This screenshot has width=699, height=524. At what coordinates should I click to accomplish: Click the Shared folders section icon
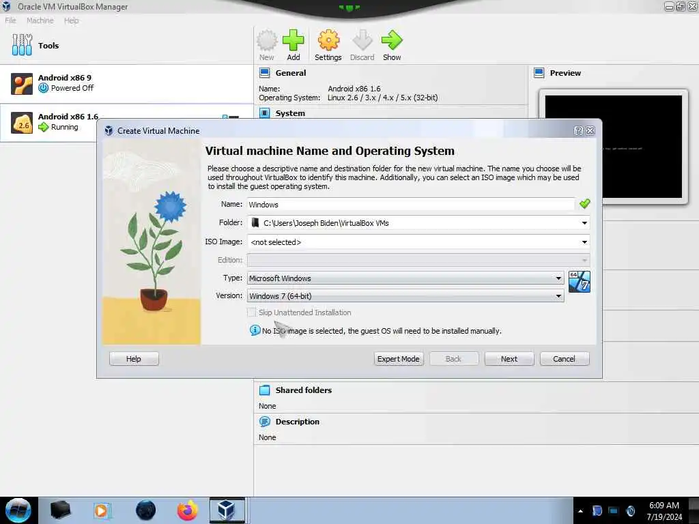(265, 390)
